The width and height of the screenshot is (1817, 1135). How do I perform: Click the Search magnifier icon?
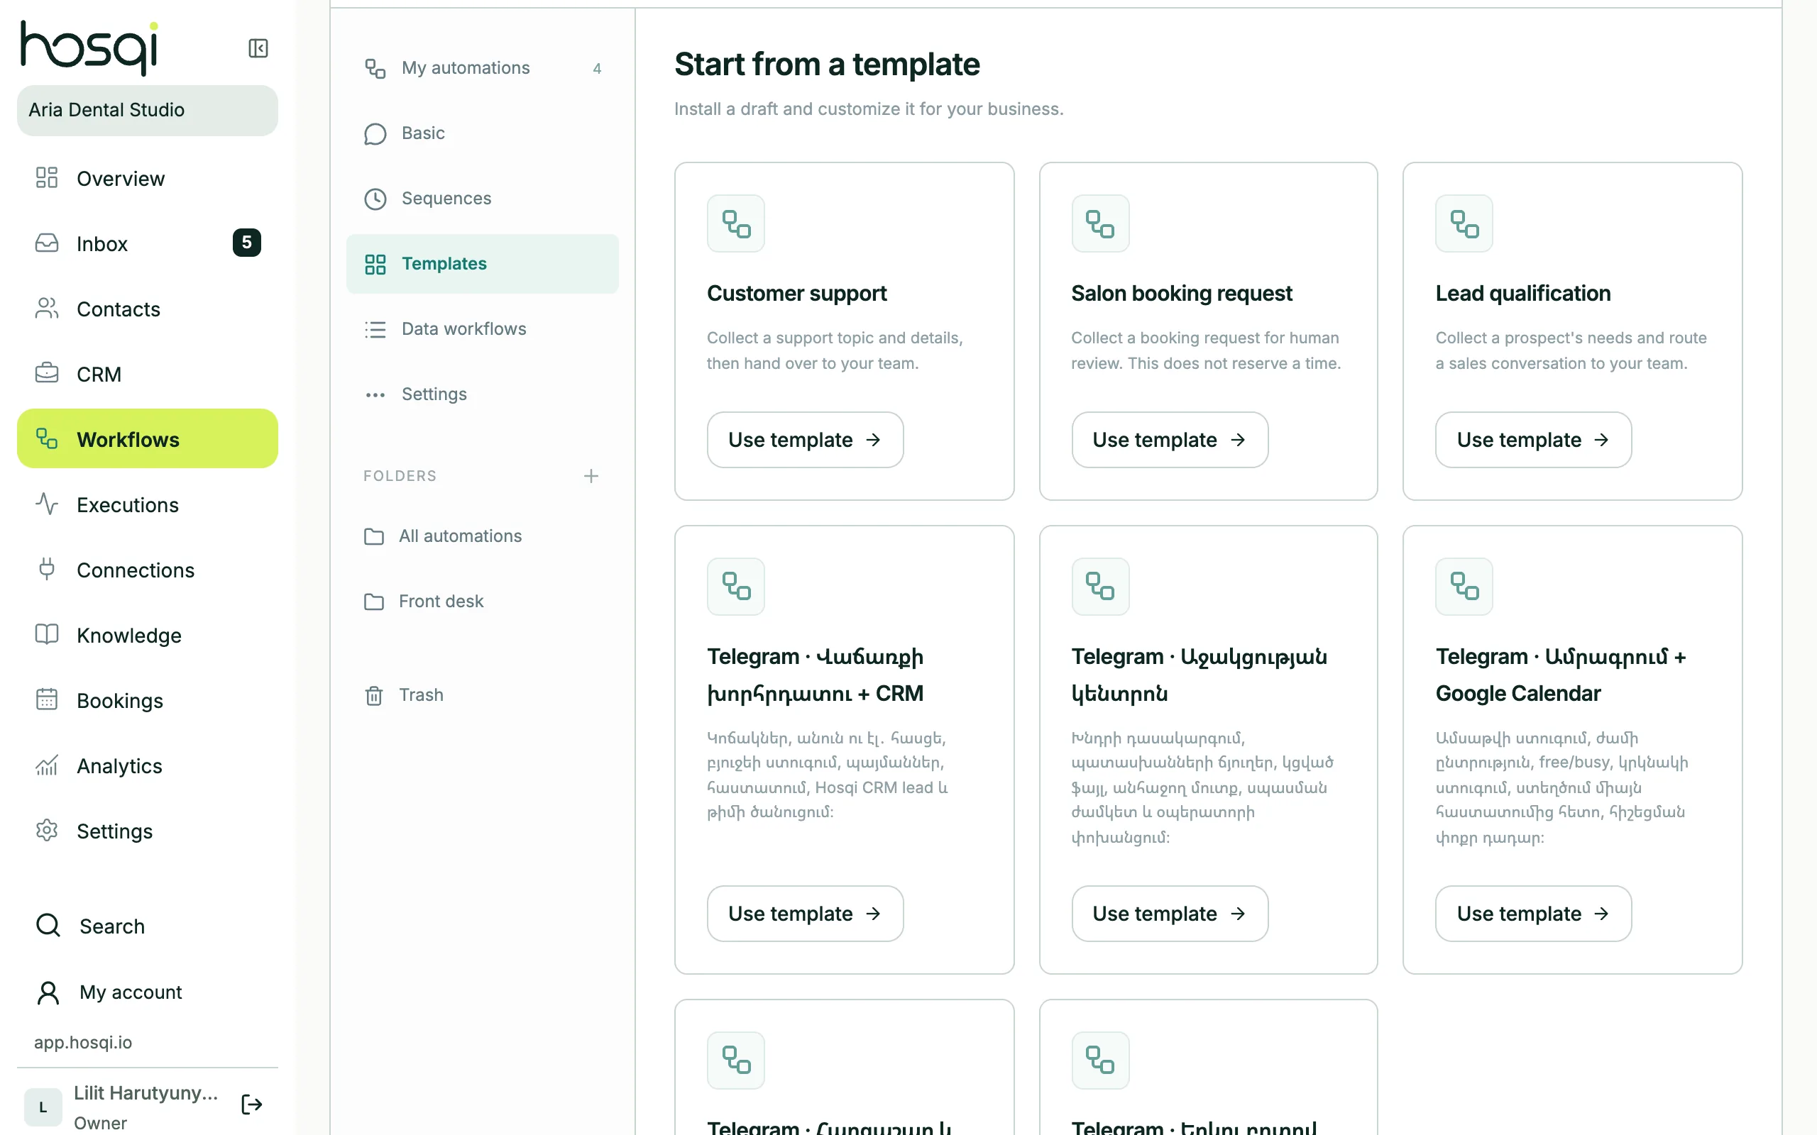point(48,925)
